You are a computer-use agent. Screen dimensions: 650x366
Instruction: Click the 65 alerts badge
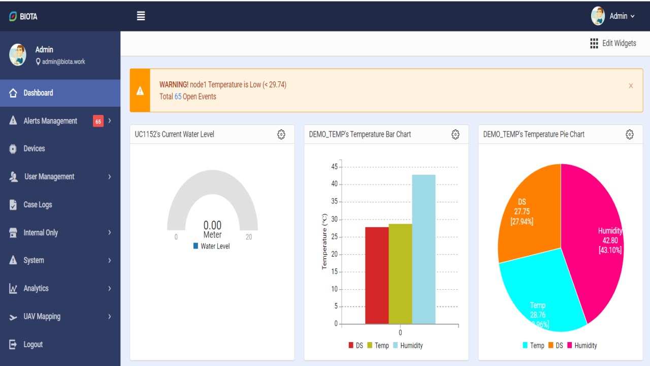98,121
